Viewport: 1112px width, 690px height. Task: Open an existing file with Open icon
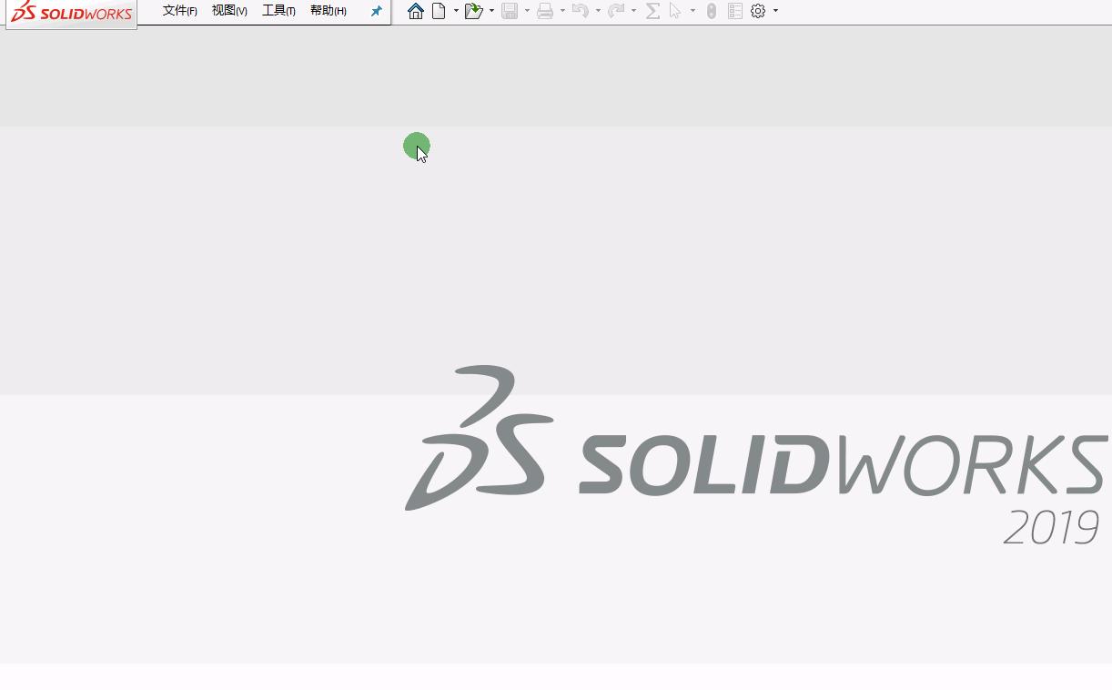coord(474,11)
